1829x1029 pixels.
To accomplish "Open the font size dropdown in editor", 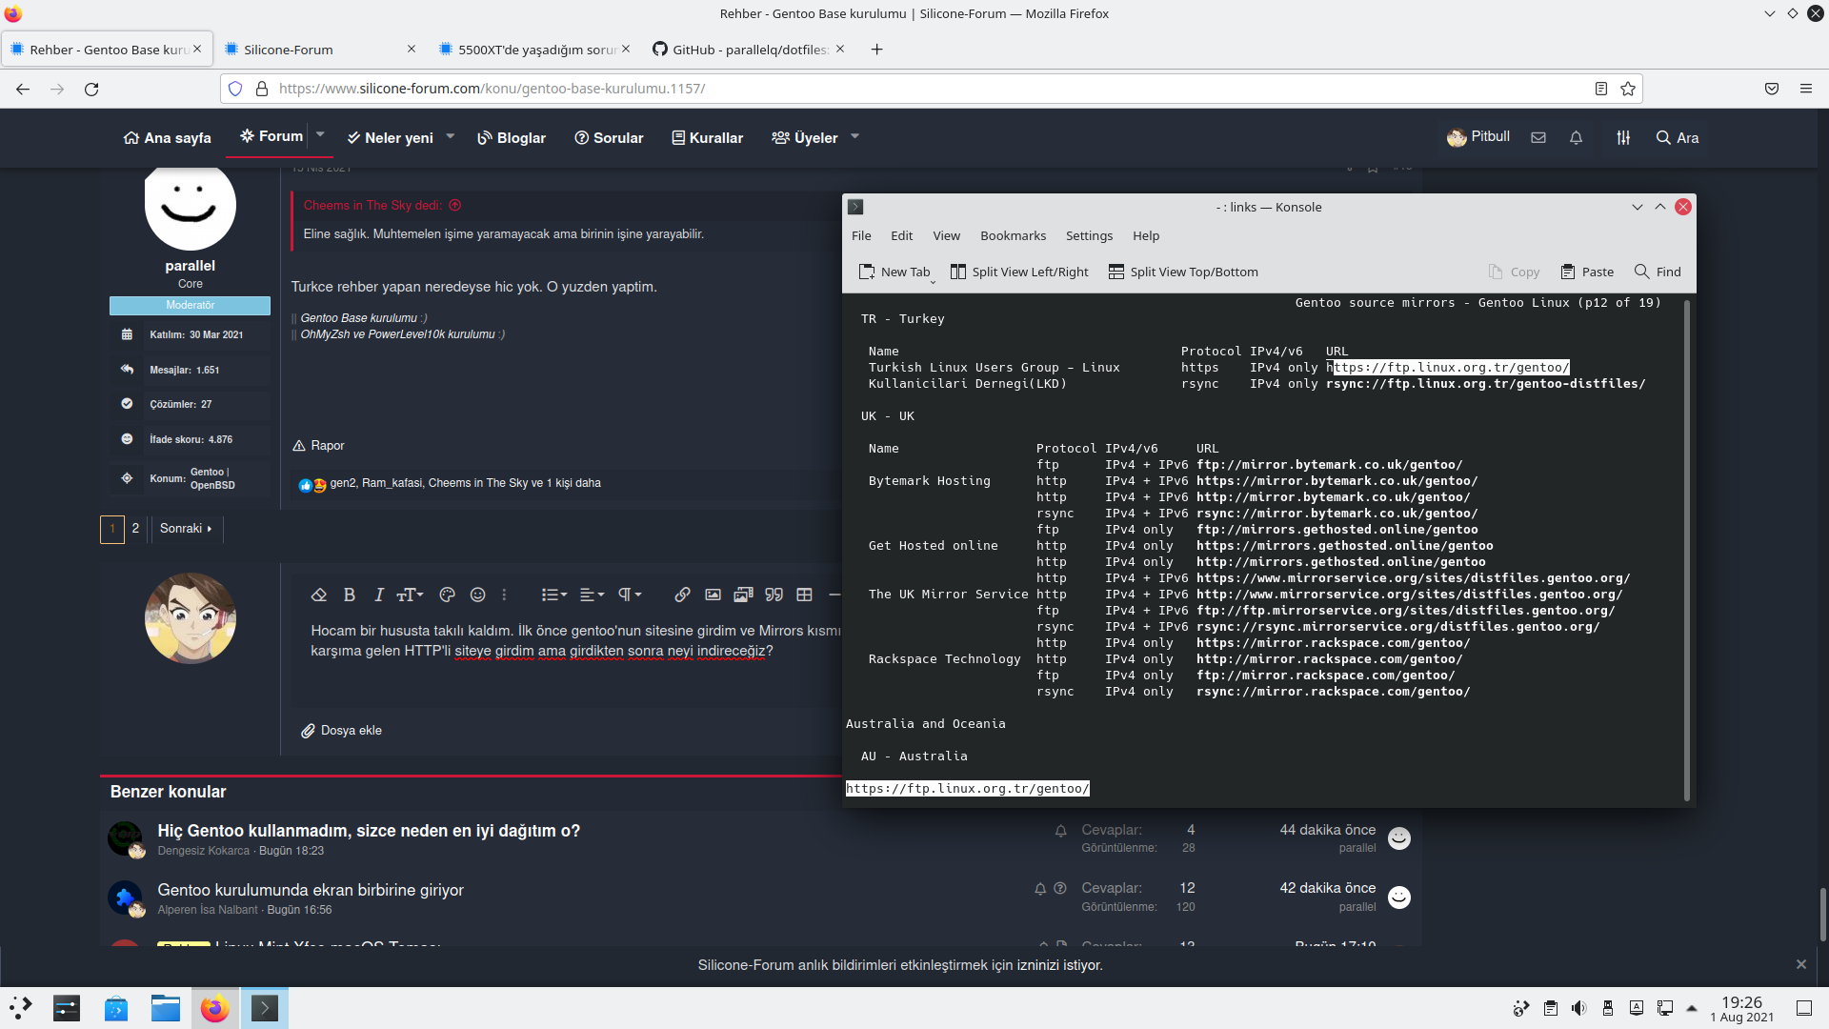I will point(410,595).
